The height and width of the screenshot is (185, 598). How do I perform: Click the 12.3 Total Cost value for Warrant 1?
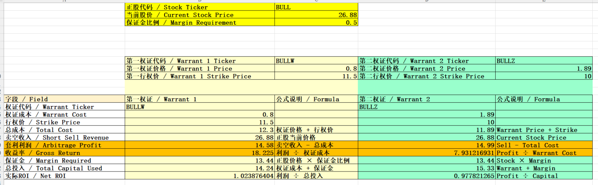coord(200,130)
